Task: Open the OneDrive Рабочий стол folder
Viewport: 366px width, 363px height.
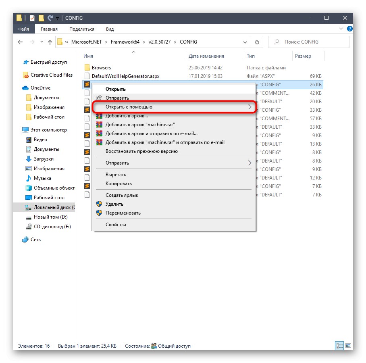Action: tap(49, 117)
